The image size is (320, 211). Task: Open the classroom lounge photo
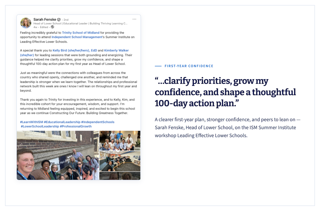[x=120, y=161]
